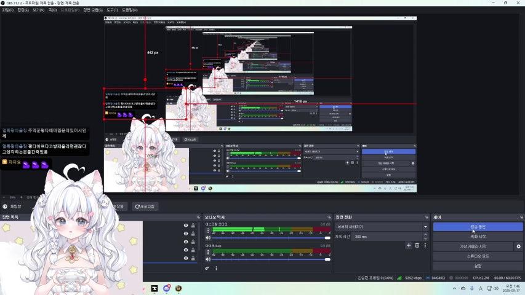
Task: Show hidden tray icons chevron
Action: pyautogui.click(x=454, y=288)
